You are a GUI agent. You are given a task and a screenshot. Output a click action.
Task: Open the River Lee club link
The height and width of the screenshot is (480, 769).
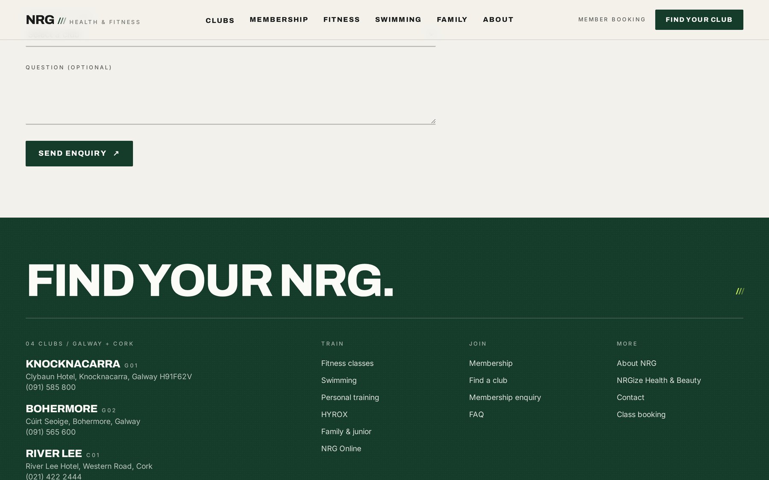pyautogui.click(x=54, y=454)
